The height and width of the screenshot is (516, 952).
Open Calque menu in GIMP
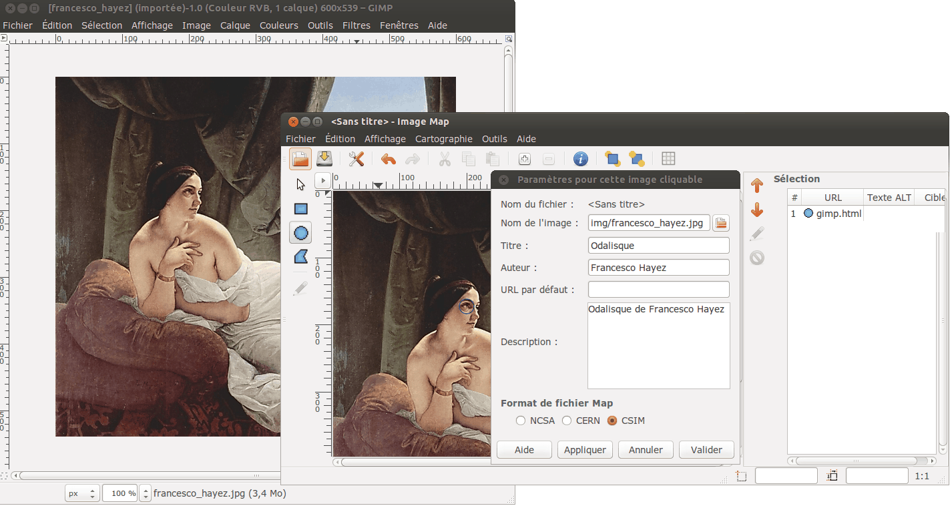click(x=235, y=25)
